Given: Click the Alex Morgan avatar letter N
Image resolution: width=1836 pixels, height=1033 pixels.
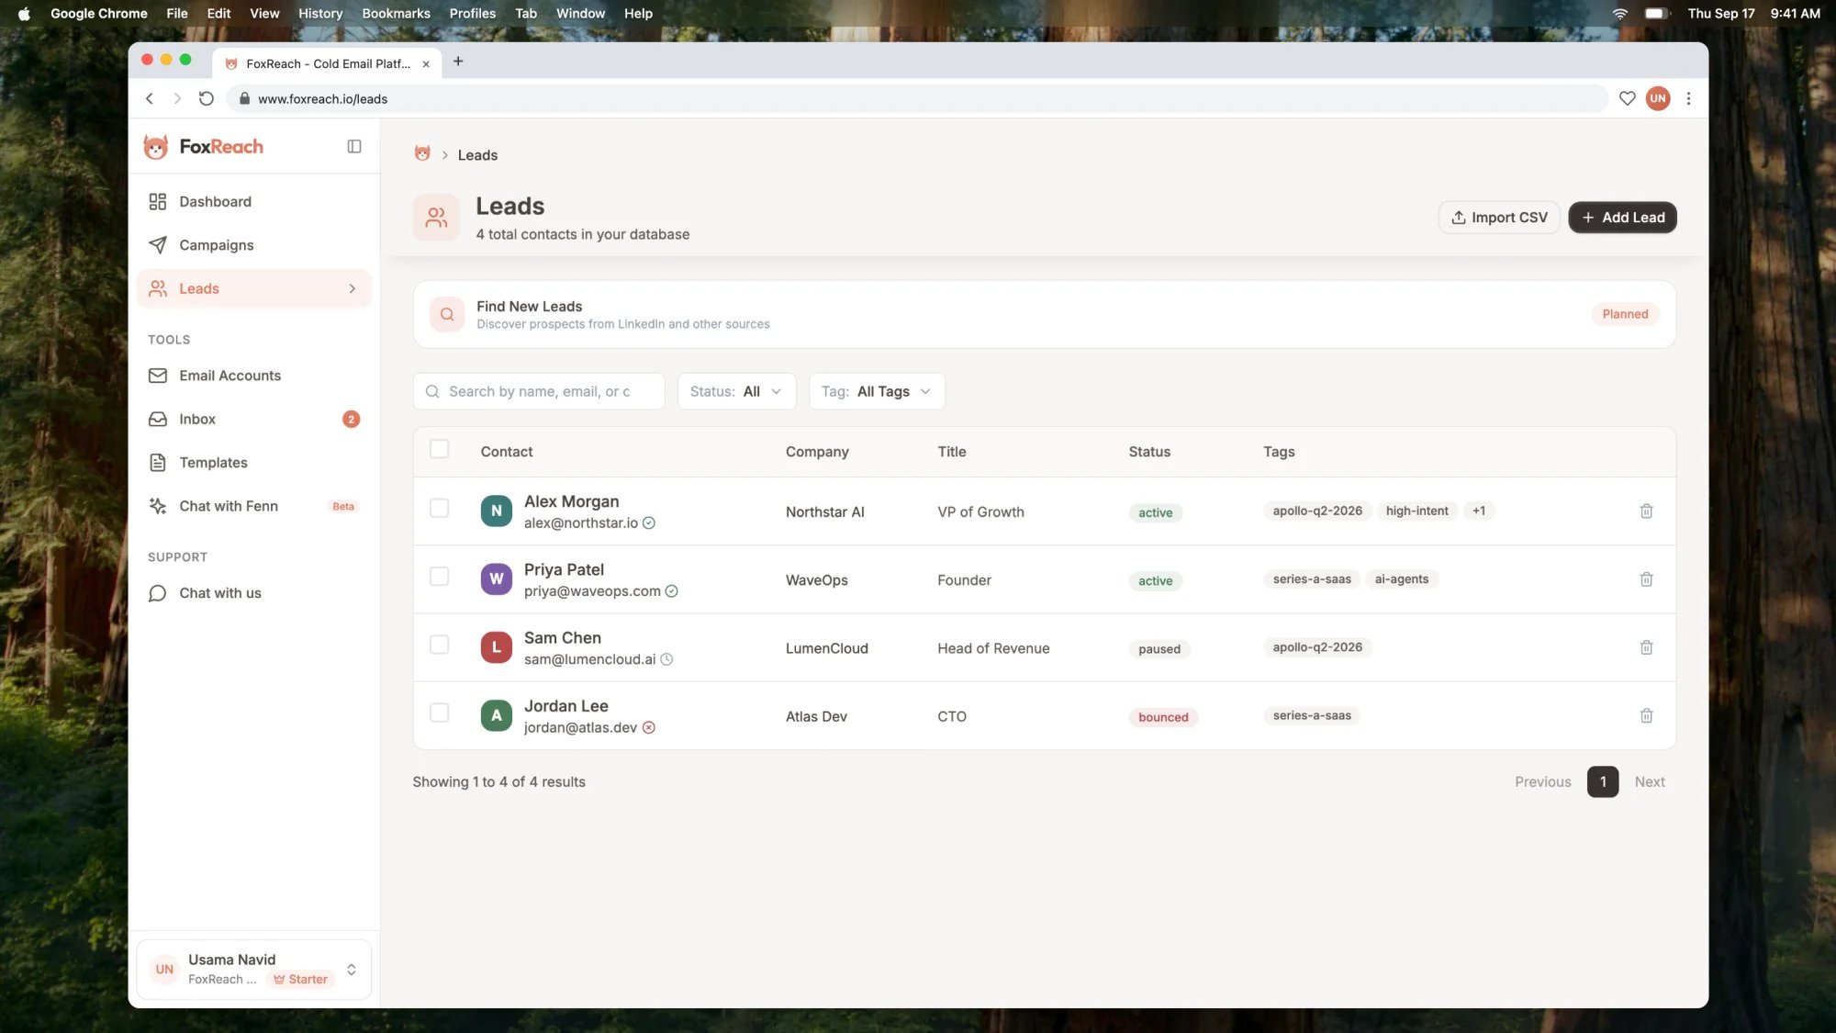Looking at the screenshot, I should pos(497,511).
